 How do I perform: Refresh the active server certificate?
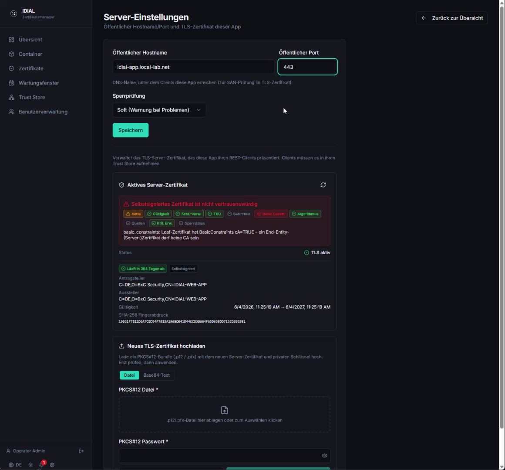pyautogui.click(x=323, y=185)
